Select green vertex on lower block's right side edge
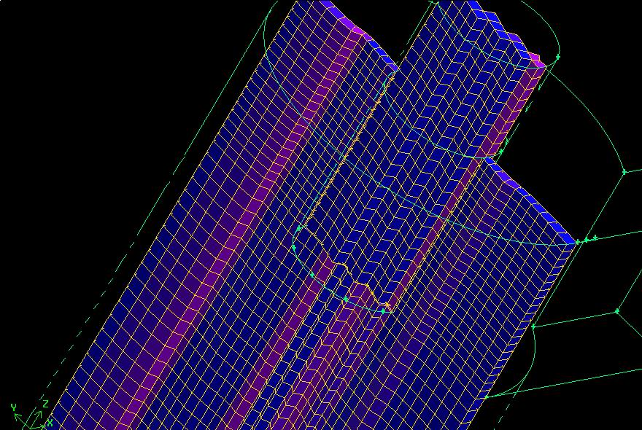 (533, 327)
